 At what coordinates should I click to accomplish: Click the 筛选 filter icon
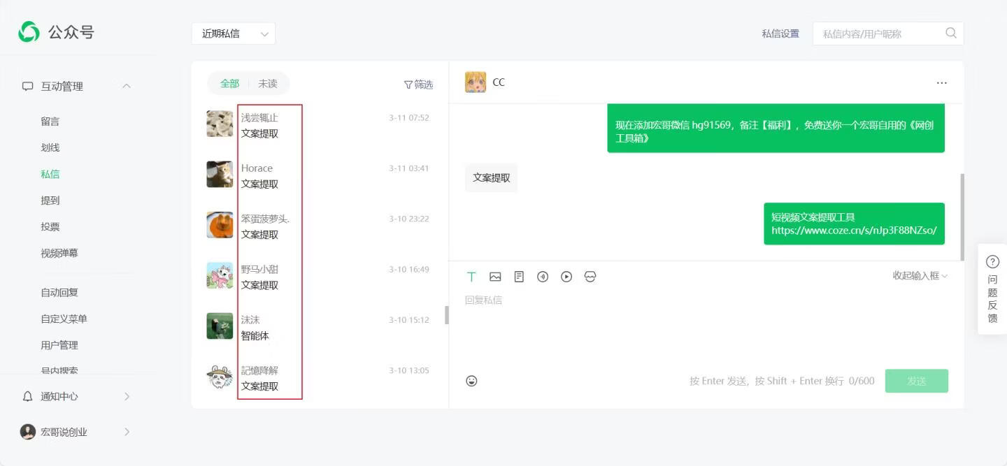pyautogui.click(x=419, y=84)
